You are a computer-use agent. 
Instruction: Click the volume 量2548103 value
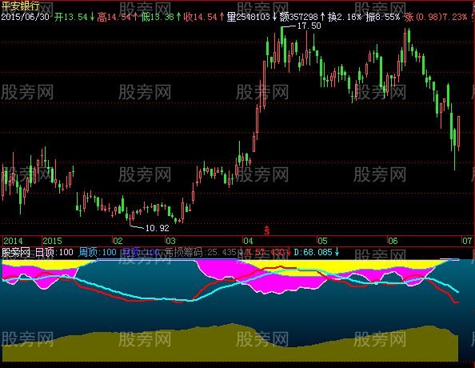pyautogui.click(x=248, y=17)
